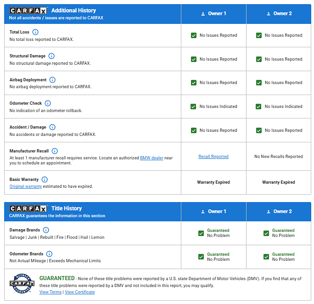Viewport: 314px width, 304px height.
Task: Click 'Not all accidents / issues are reported' subtitle
Action: click(x=56, y=18)
